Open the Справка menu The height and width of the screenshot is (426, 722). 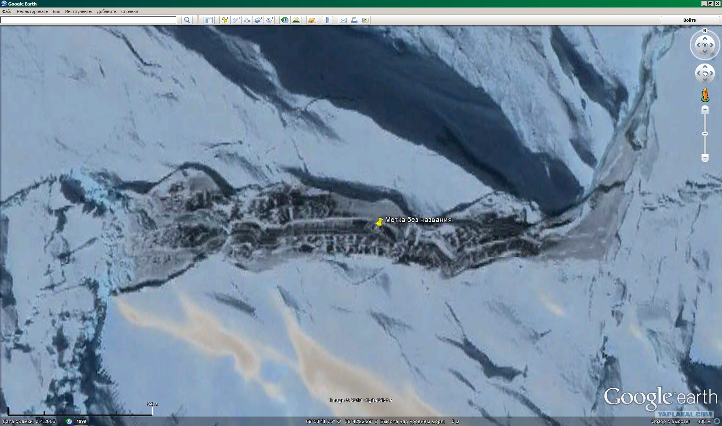tap(130, 11)
